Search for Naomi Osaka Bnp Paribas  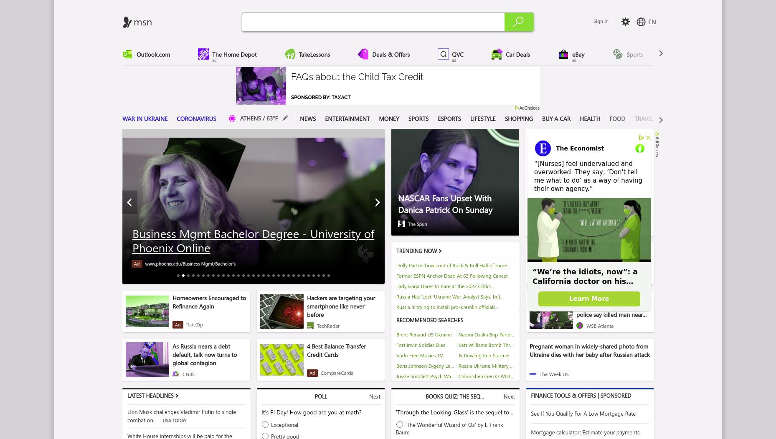coord(486,335)
